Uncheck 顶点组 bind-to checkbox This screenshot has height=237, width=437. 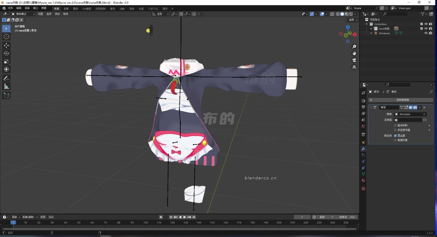[x=395, y=136]
